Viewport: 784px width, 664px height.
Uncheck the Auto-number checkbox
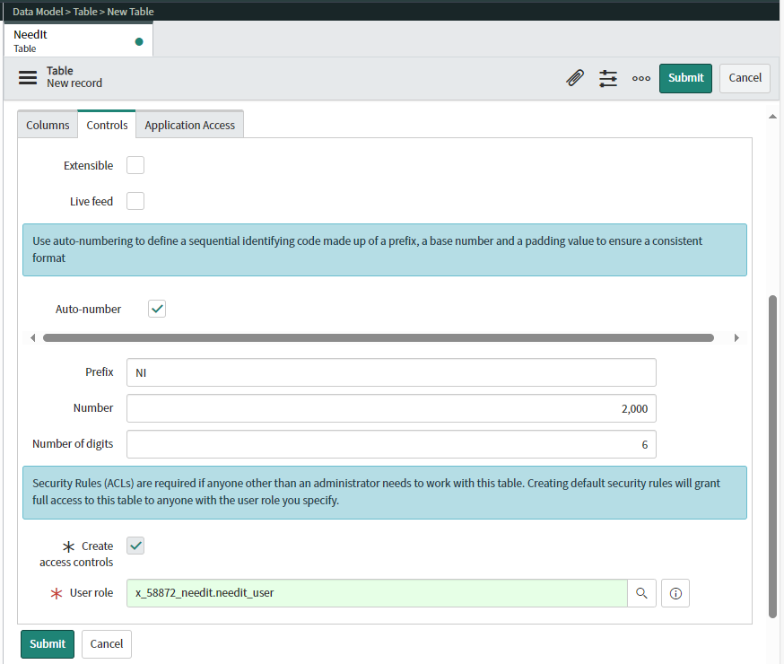point(157,309)
